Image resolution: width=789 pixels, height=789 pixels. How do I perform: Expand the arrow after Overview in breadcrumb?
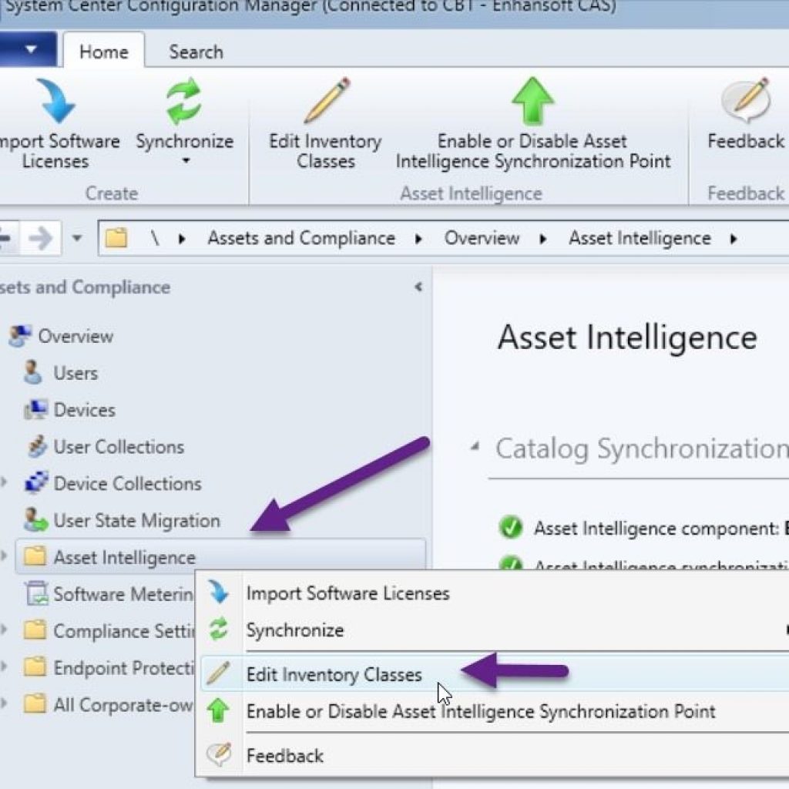point(542,239)
